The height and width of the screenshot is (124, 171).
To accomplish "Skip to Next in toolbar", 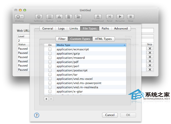I will [x=110, y=17].
